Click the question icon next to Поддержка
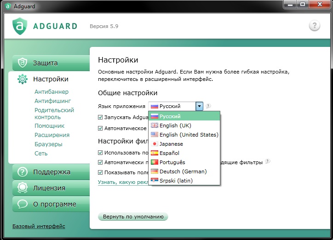The width and height of the screenshot is (333, 240). 22,172
